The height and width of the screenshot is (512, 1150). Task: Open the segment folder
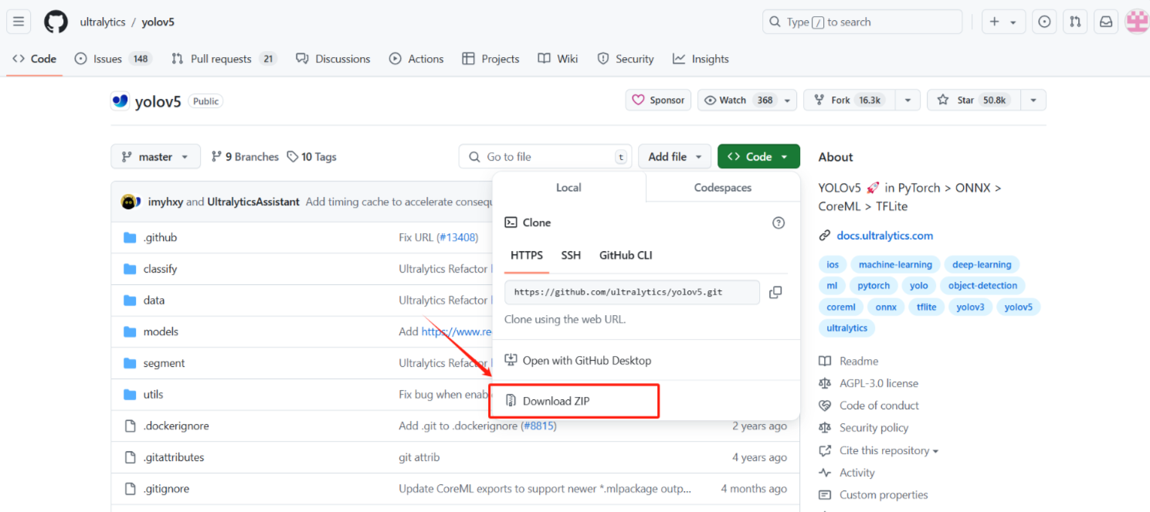click(164, 363)
